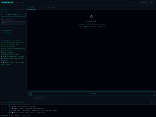Open the MINER sidebar tab

tap(22, 7)
